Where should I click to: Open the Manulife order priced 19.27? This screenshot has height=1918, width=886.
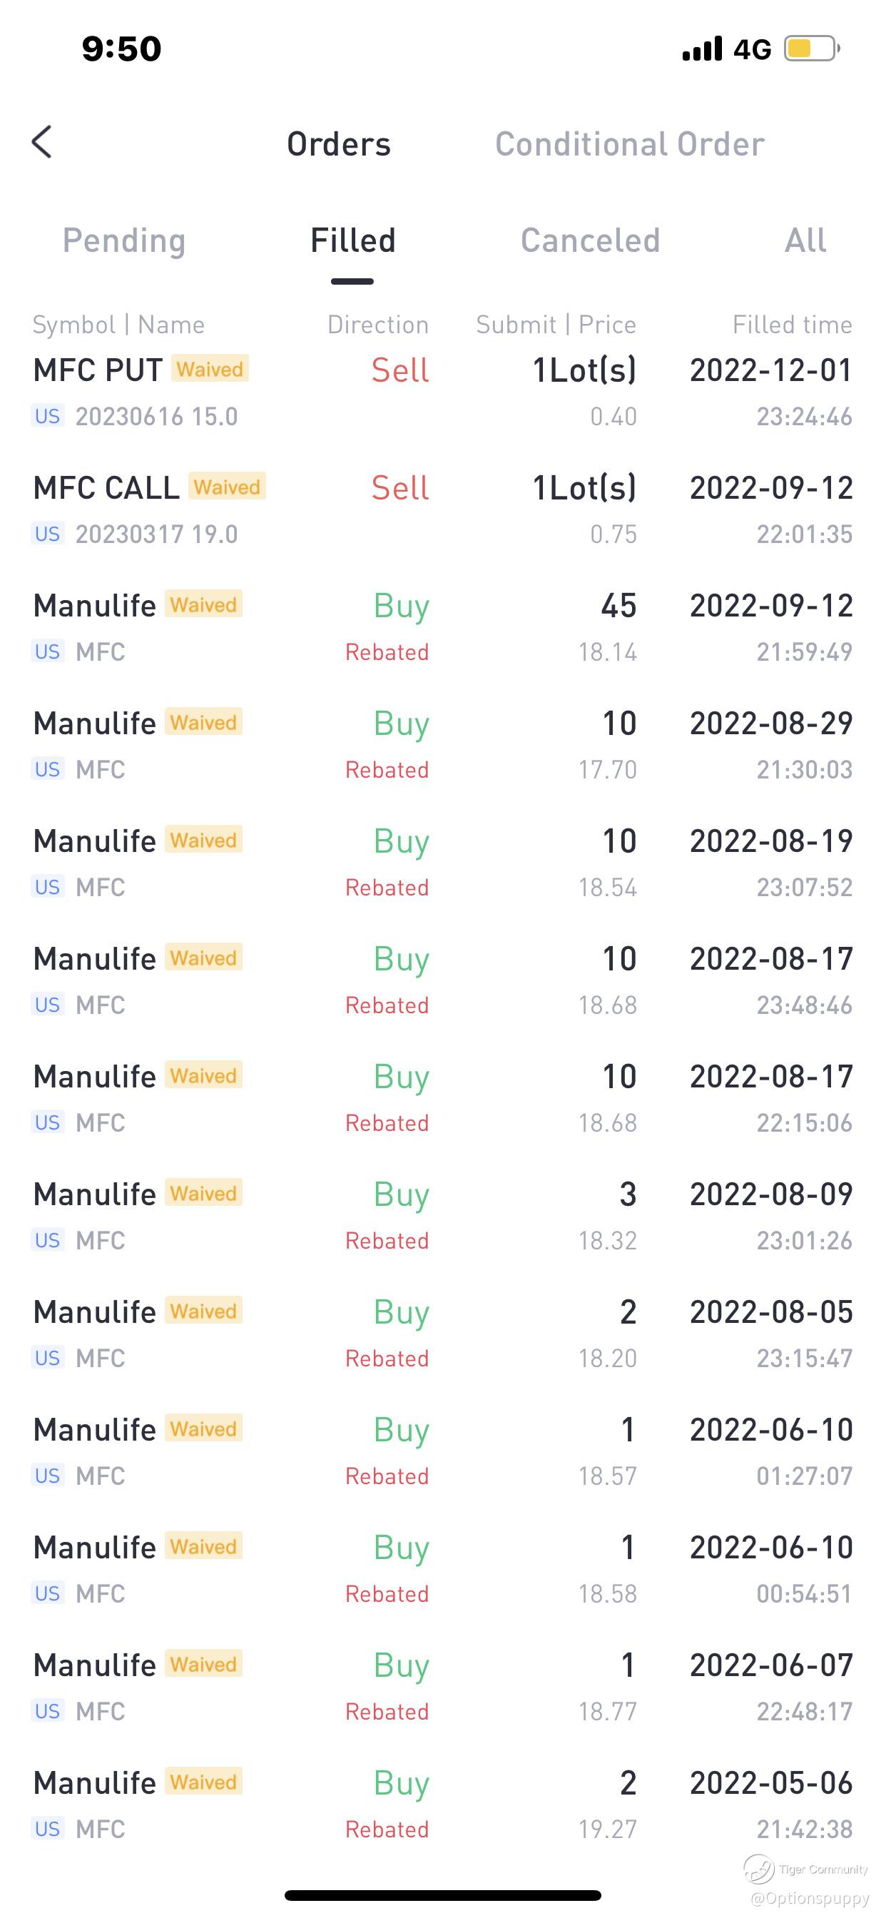pos(442,1805)
